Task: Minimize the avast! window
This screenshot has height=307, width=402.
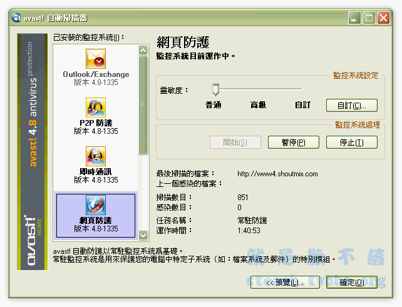Action: point(354,18)
